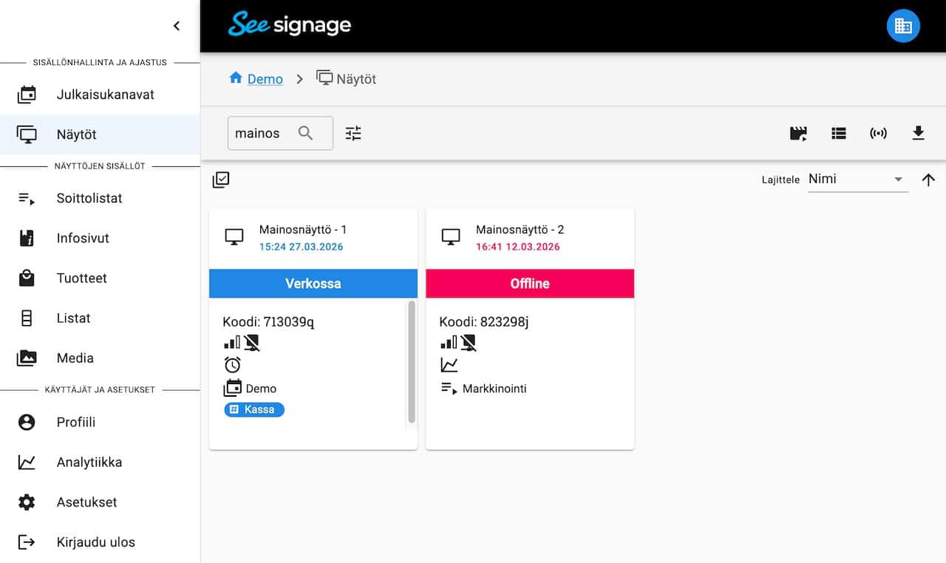Viewport: 946px width, 563px height.
Task: Click the analytics chart icon on Mainosnäyttö - 2
Action: (x=449, y=365)
